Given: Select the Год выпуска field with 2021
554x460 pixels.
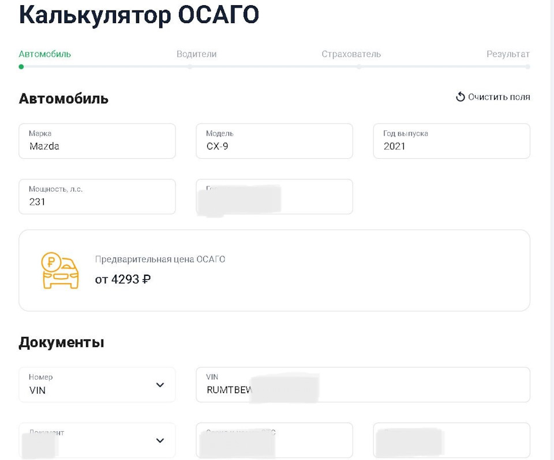Looking at the screenshot, I should (x=451, y=141).
